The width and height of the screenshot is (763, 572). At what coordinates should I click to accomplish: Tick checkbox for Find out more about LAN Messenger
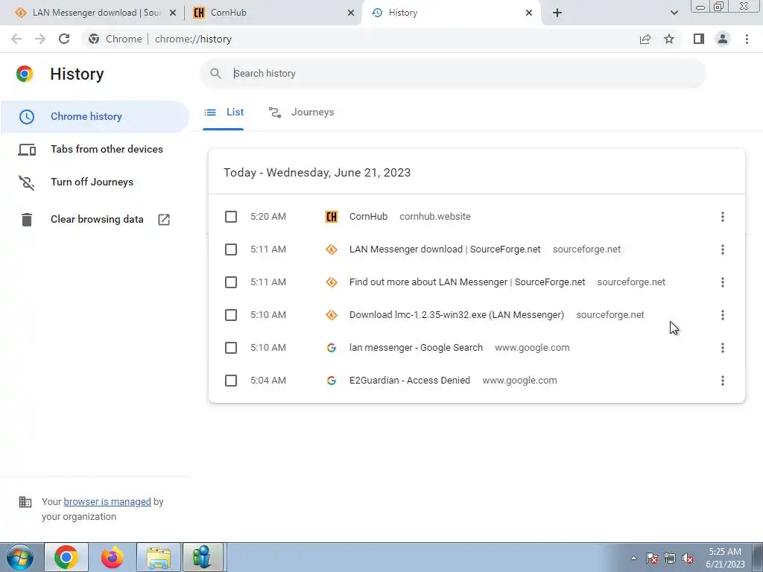(x=231, y=282)
